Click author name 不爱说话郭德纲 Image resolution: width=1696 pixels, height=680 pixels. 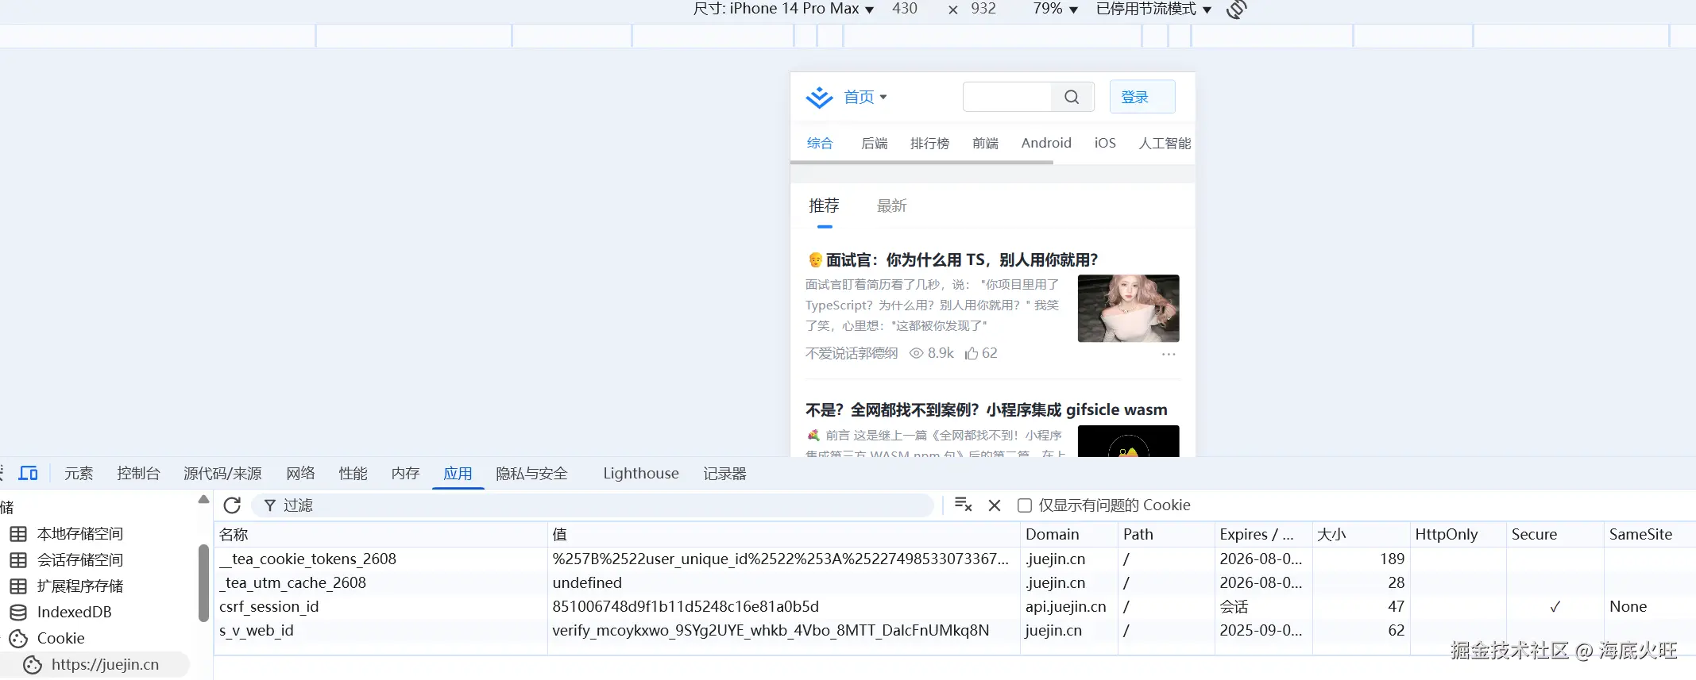[851, 353]
